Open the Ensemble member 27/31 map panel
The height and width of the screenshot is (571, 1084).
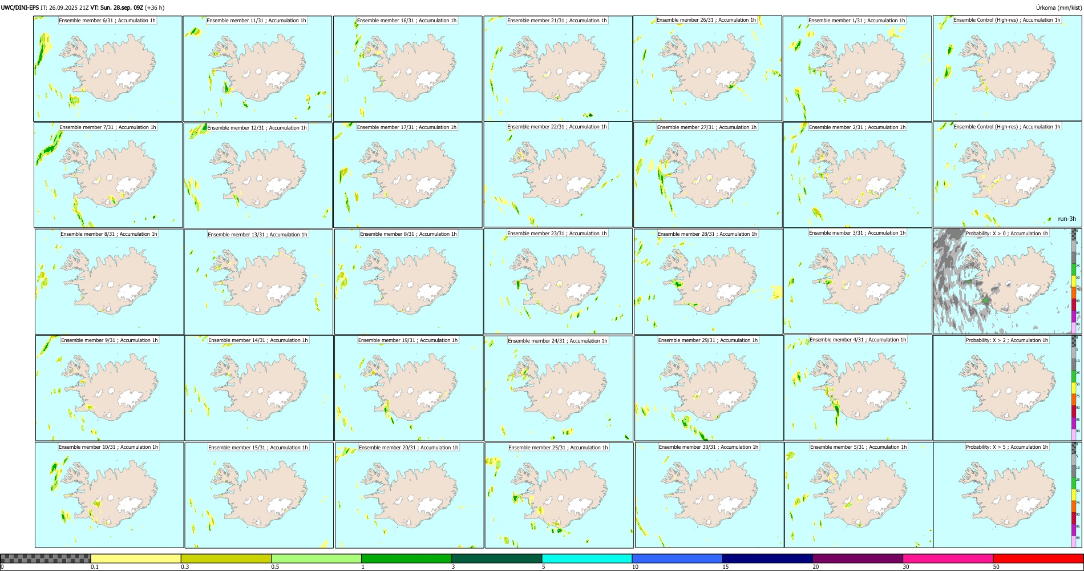[708, 175]
